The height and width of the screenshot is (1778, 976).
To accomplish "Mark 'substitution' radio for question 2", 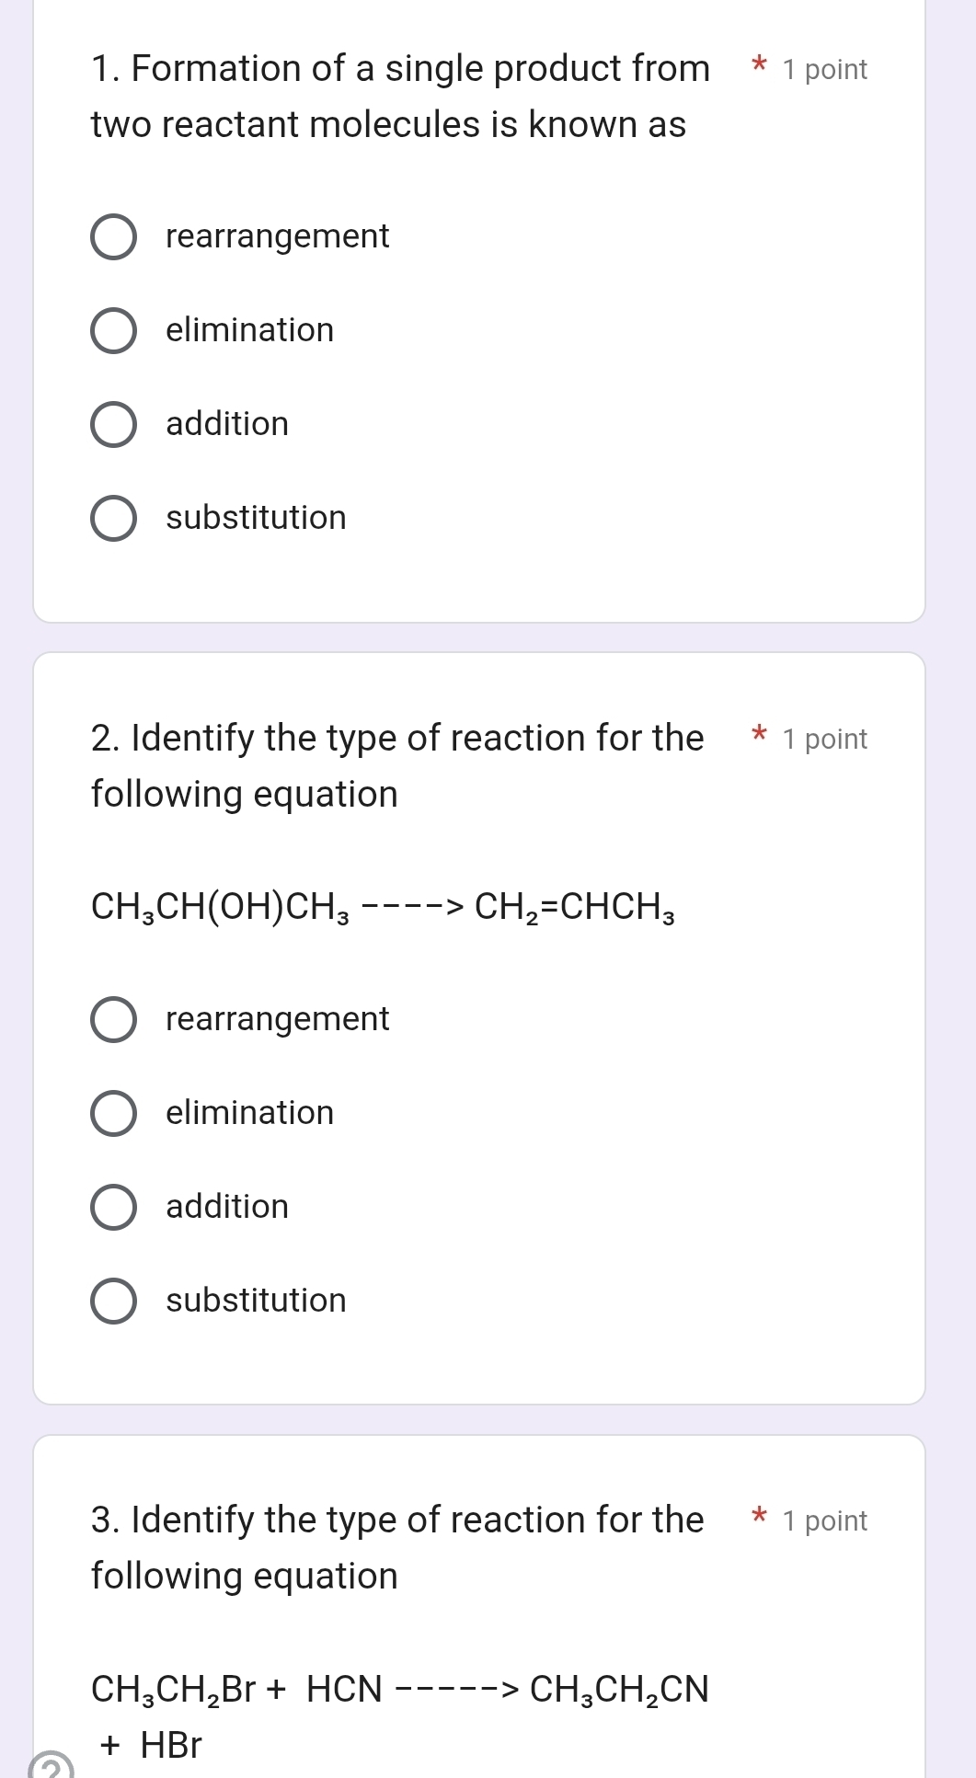I will (x=114, y=1302).
